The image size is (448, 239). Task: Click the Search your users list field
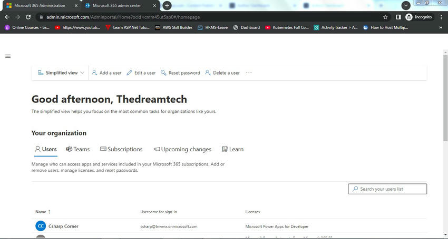(387, 189)
